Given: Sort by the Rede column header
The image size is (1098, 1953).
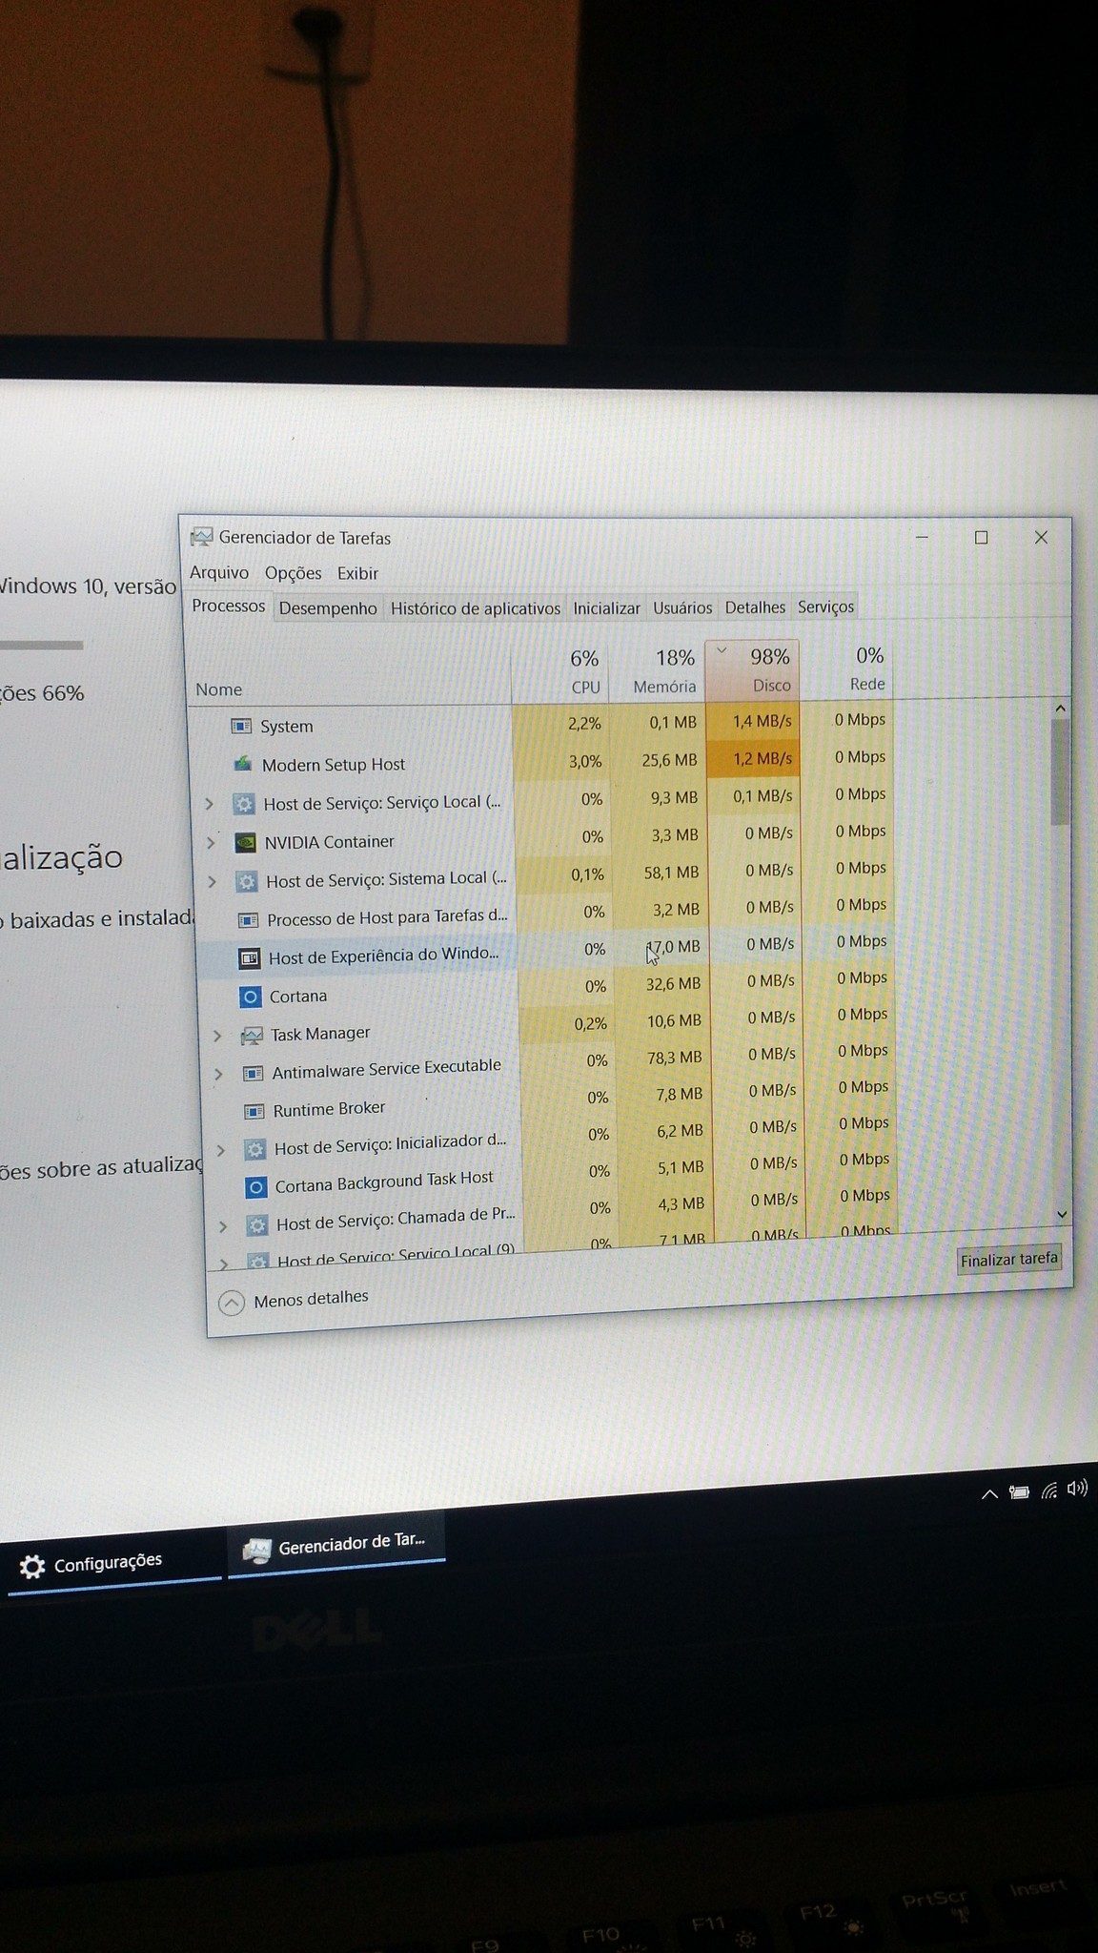Looking at the screenshot, I should [x=846, y=669].
